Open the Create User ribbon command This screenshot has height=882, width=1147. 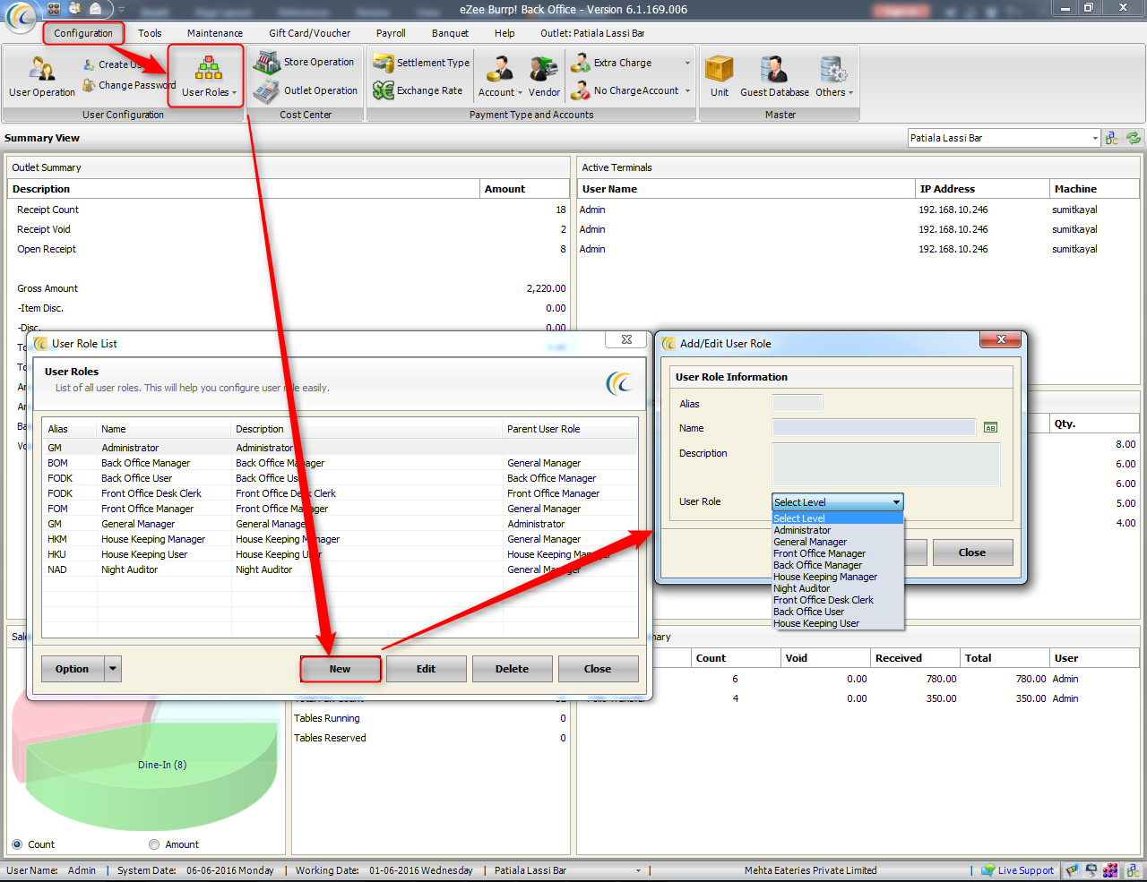click(112, 64)
